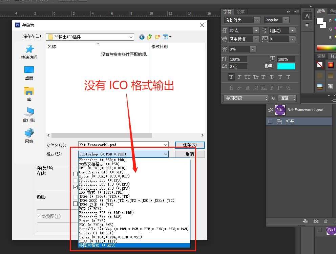Pick a color from spectrum ramp
This screenshot has width=336, height=254.
click(x=326, y=48)
